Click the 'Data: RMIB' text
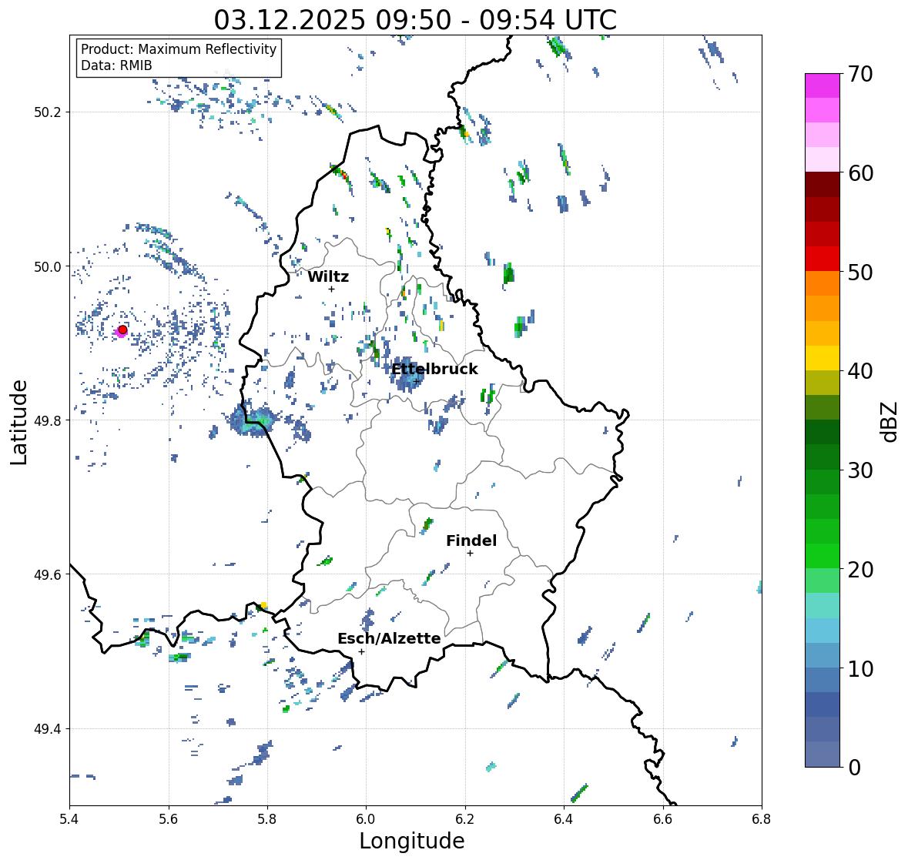908x860 pixels. (116, 65)
